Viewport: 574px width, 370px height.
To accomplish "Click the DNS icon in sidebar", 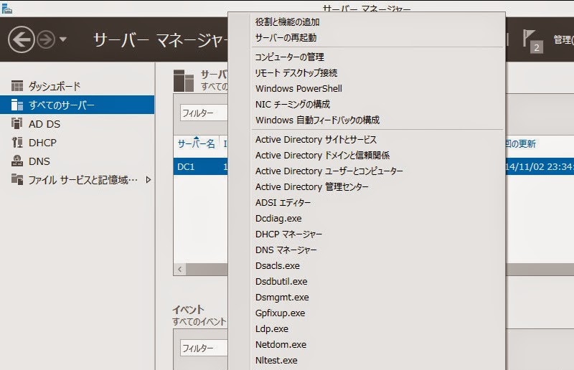I will pos(17,161).
